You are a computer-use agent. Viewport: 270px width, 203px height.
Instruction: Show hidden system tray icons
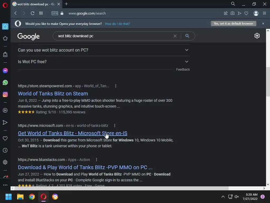[x=223, y=197]
